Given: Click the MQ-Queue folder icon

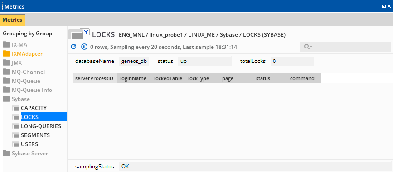Looking at the screenshot, I should point(6,81).
